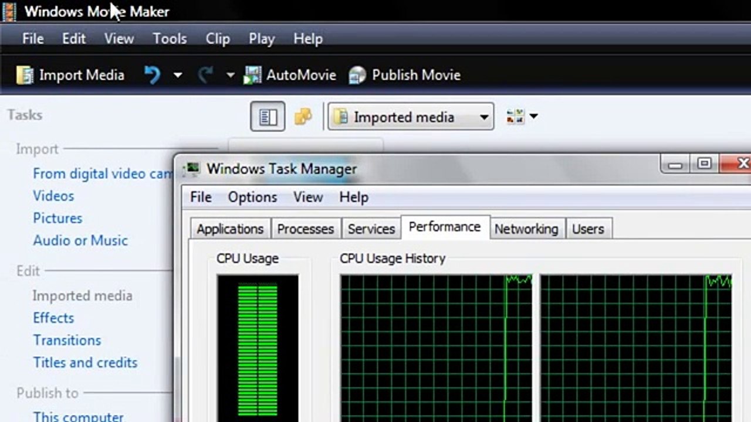This screenshot has height=422, width=751.
Task: Switch to the Users tab
Action: (588, 229)
